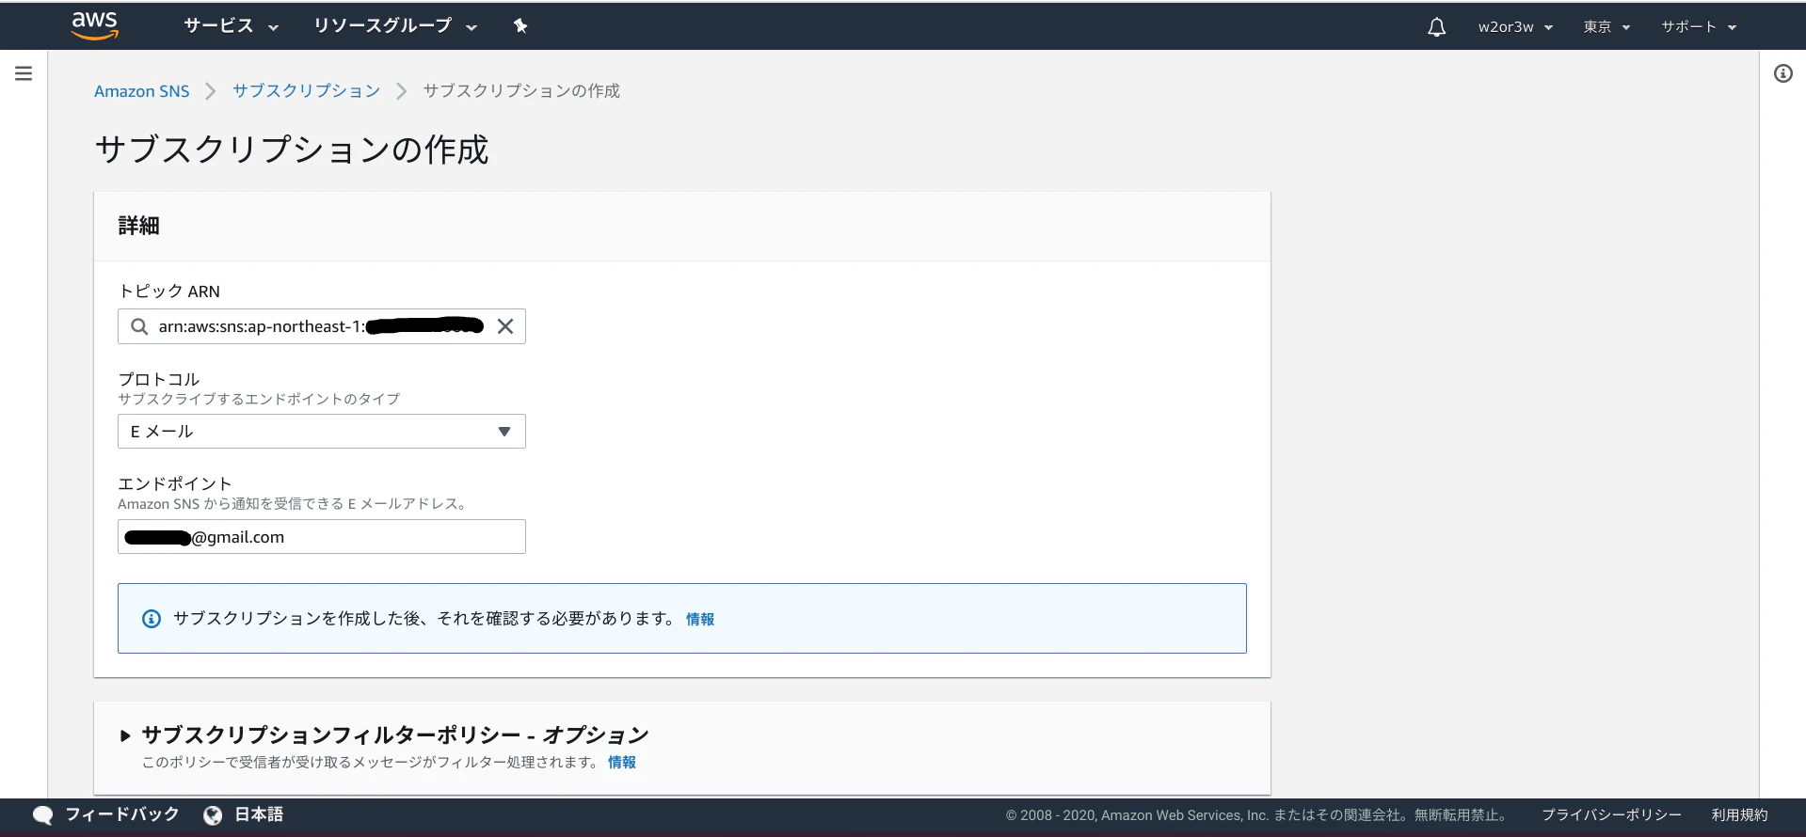This screenshot has width=1806, height=837.
Task: Click the トピック ARN label
Action: 168,292
